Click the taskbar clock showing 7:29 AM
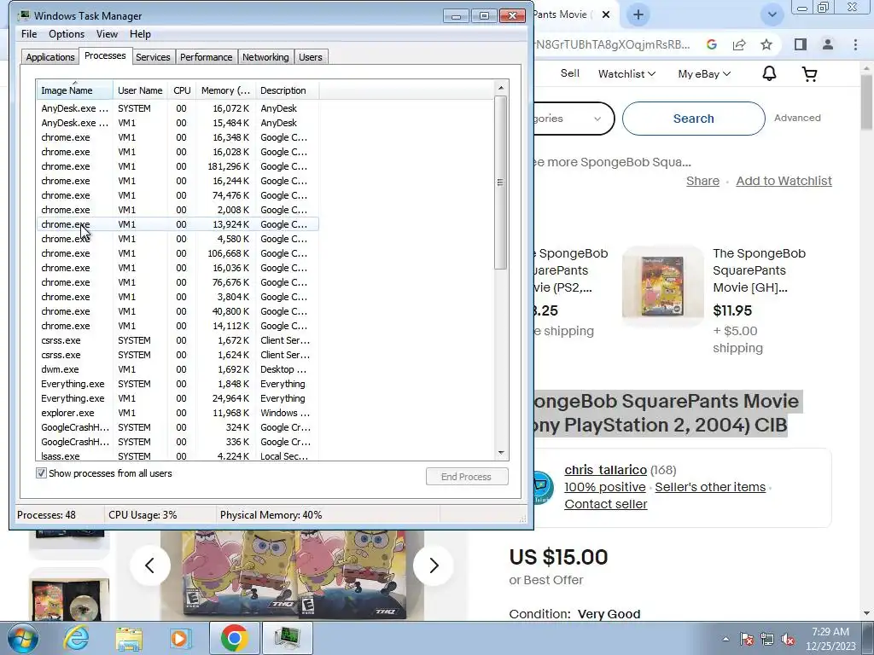 click(x=830, y=639)
